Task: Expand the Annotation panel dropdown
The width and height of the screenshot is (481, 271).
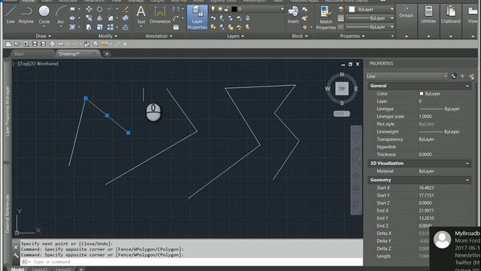Action: [x=159, y=36]
